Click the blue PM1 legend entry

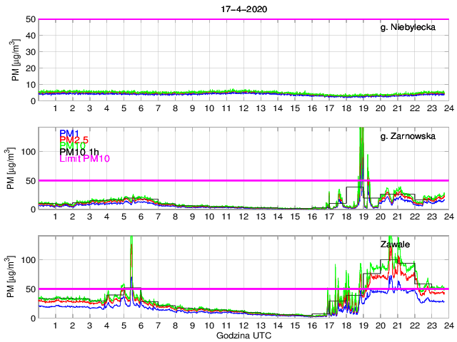click(x=69, y=133)
